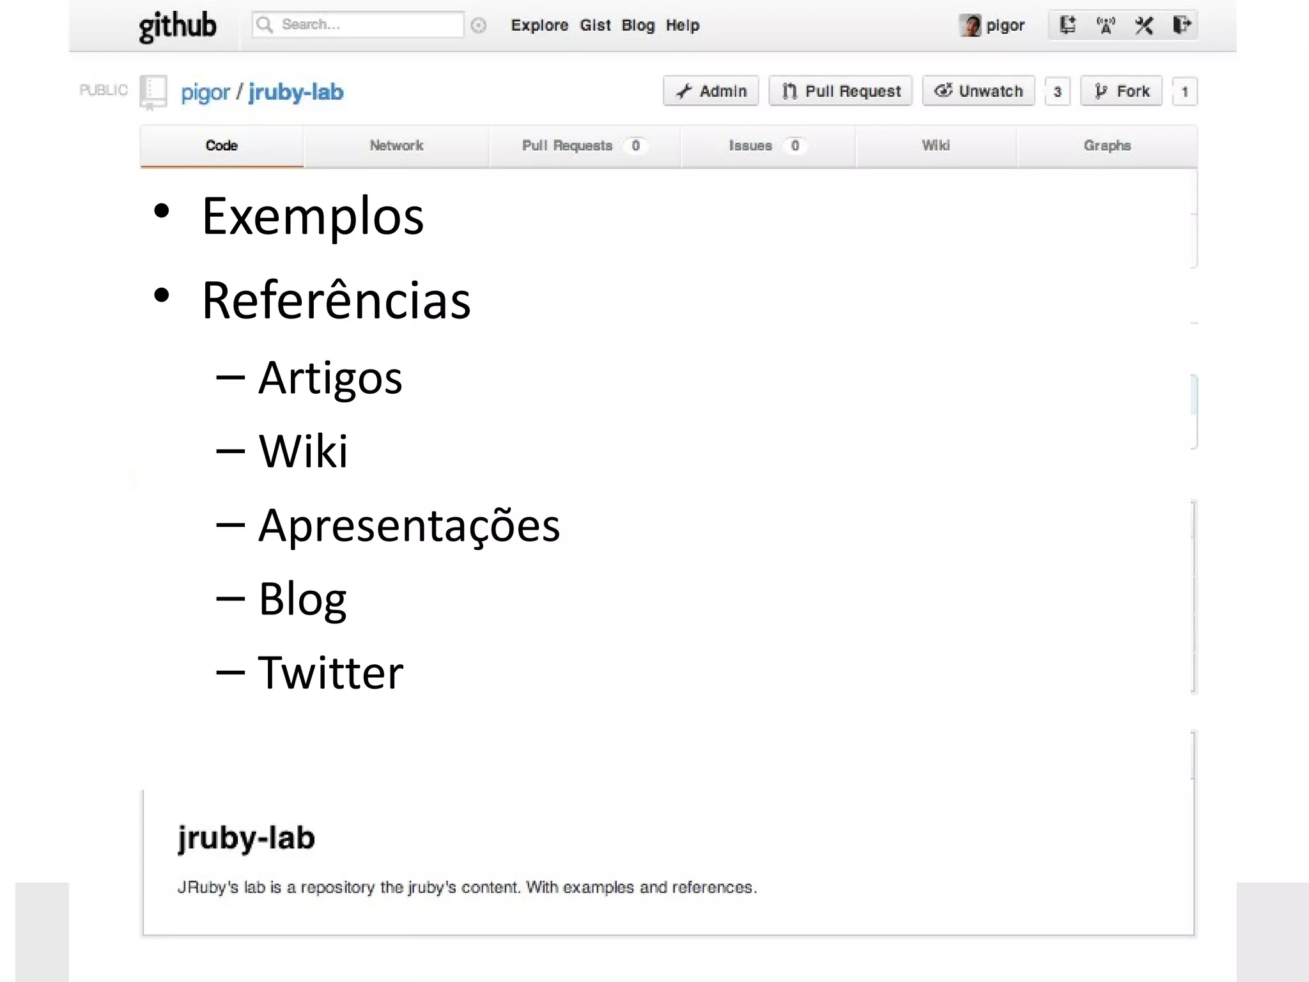Viewport: 1309px width, 982px height.
Task: Click the magnifier icon in search box
Action: (265, 25)
